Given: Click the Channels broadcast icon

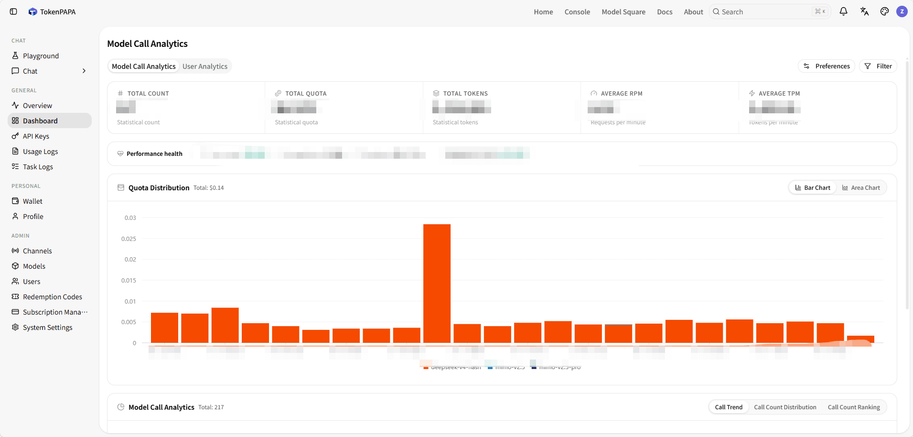Looking at the screenshot, I should coord(15,251).
